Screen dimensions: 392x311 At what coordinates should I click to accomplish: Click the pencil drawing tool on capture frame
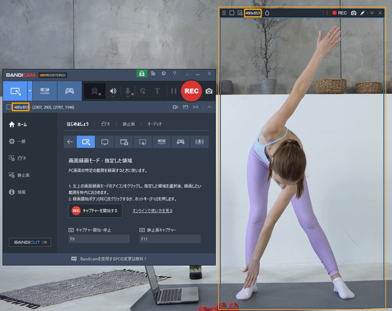point(362,13)
